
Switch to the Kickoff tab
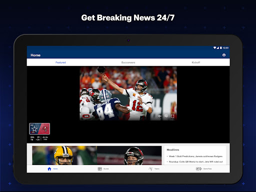(196, 62)
